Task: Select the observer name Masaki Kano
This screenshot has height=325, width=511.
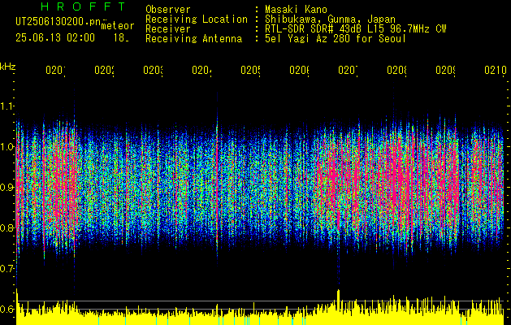Action: pyautogui.click(x=296, y=9)
